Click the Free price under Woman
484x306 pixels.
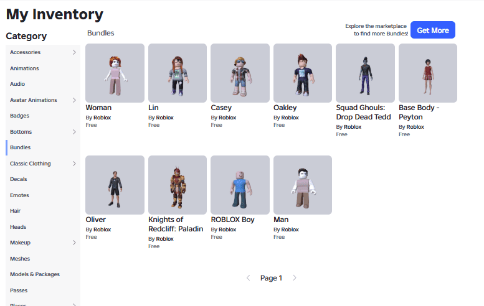92,125
